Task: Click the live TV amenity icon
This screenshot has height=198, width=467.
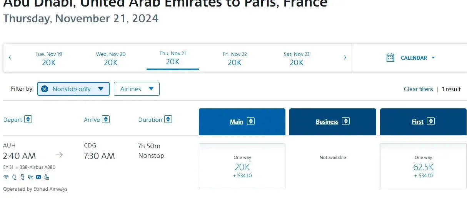Action: (38, 177)
